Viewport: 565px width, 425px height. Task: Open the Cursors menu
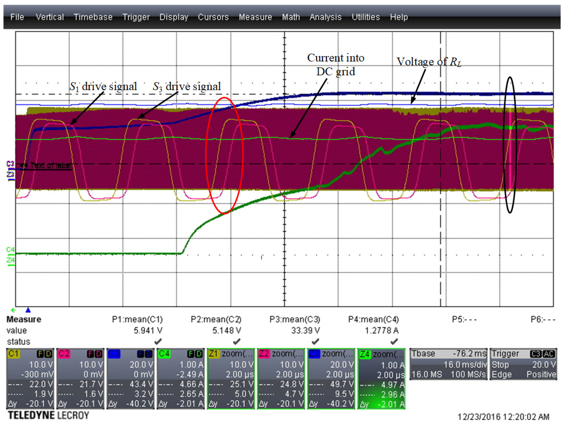click(213, 17)
